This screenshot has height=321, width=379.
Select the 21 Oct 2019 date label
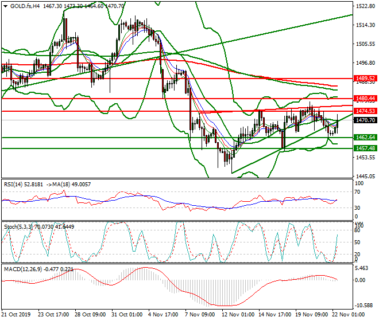(16, 315)
